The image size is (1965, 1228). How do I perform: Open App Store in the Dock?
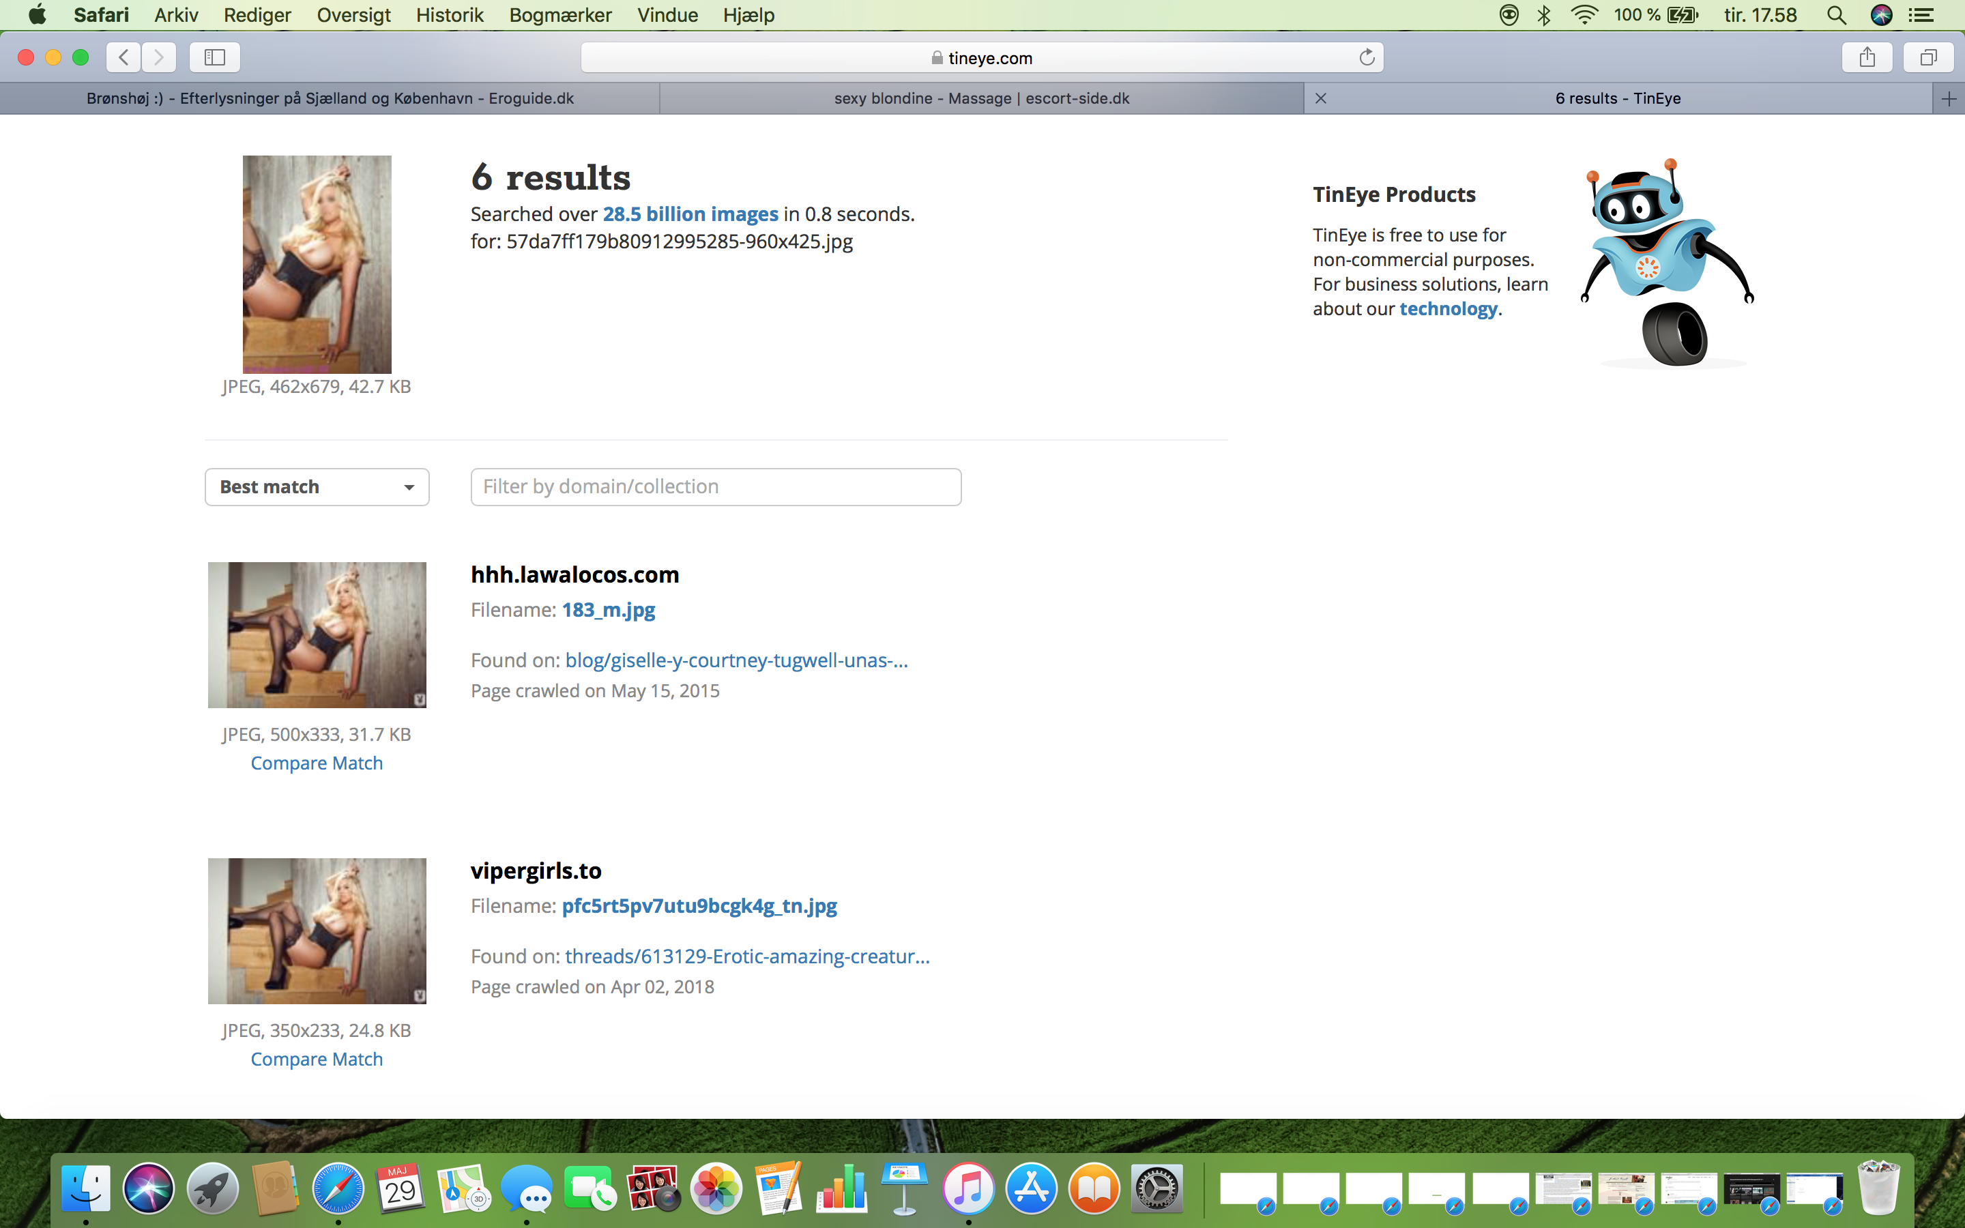[1031, 1189]
